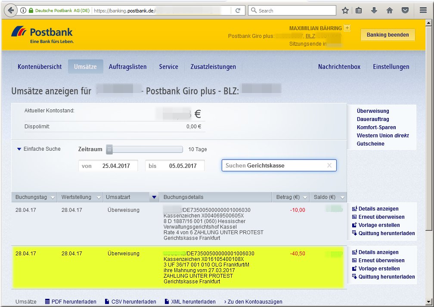Viewport: 434px width, 307px height.
Task: Click the -10,00 amount
Action: [298, 210]
